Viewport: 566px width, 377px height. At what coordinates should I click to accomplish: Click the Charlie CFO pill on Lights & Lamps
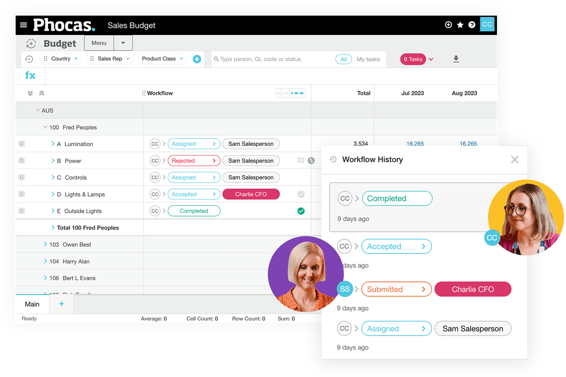pyautogui.click(x=251, y=194)
